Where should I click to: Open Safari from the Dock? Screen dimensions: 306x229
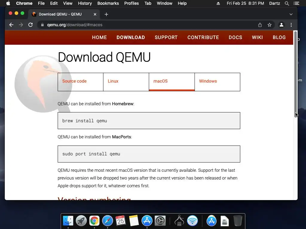pos(108,221)
